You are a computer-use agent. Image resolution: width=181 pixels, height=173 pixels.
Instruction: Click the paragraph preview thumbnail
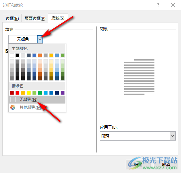pos(139,77)
